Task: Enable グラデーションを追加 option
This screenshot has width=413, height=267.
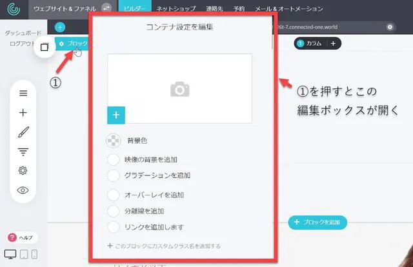Action: coord(114,175)
